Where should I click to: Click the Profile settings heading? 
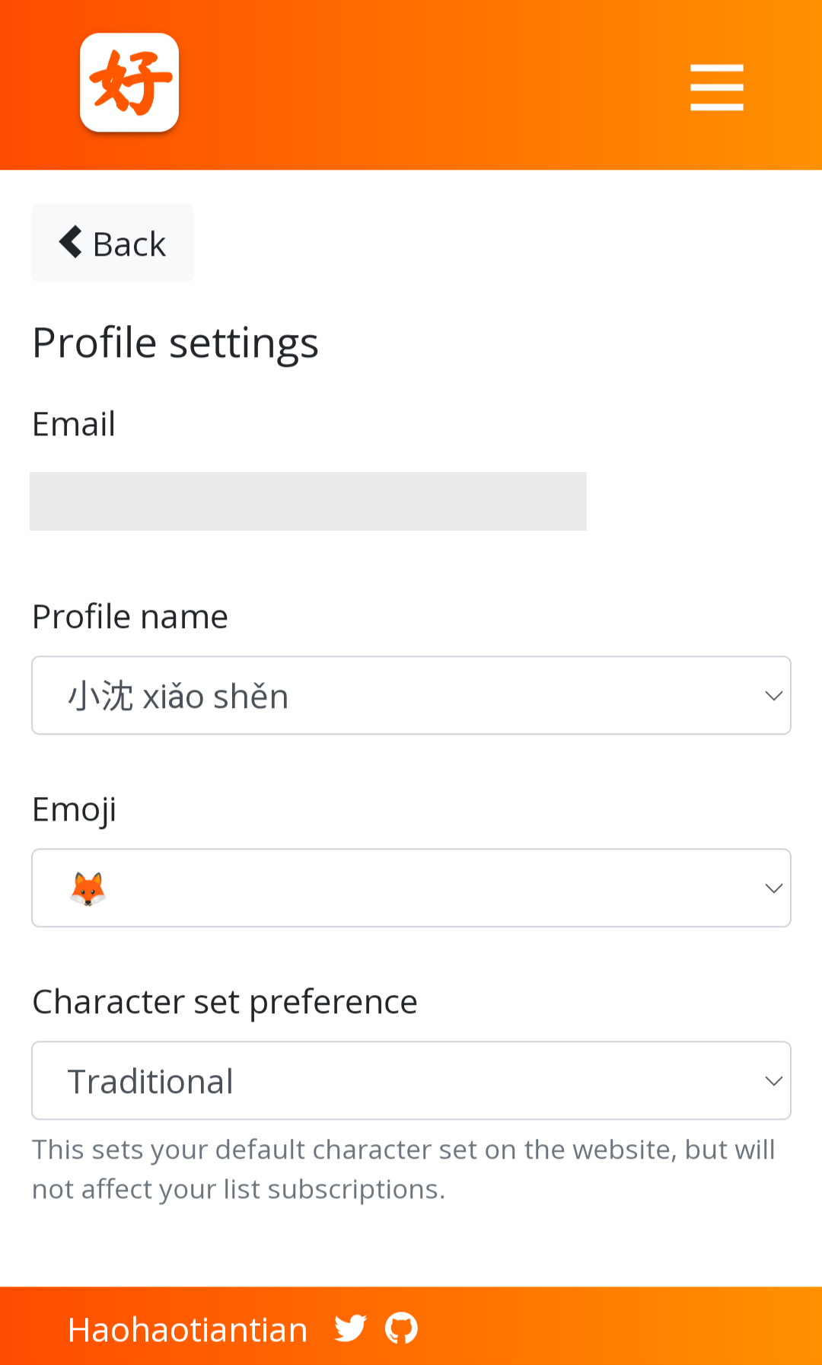pyautogui.click(x=175, y=343)
